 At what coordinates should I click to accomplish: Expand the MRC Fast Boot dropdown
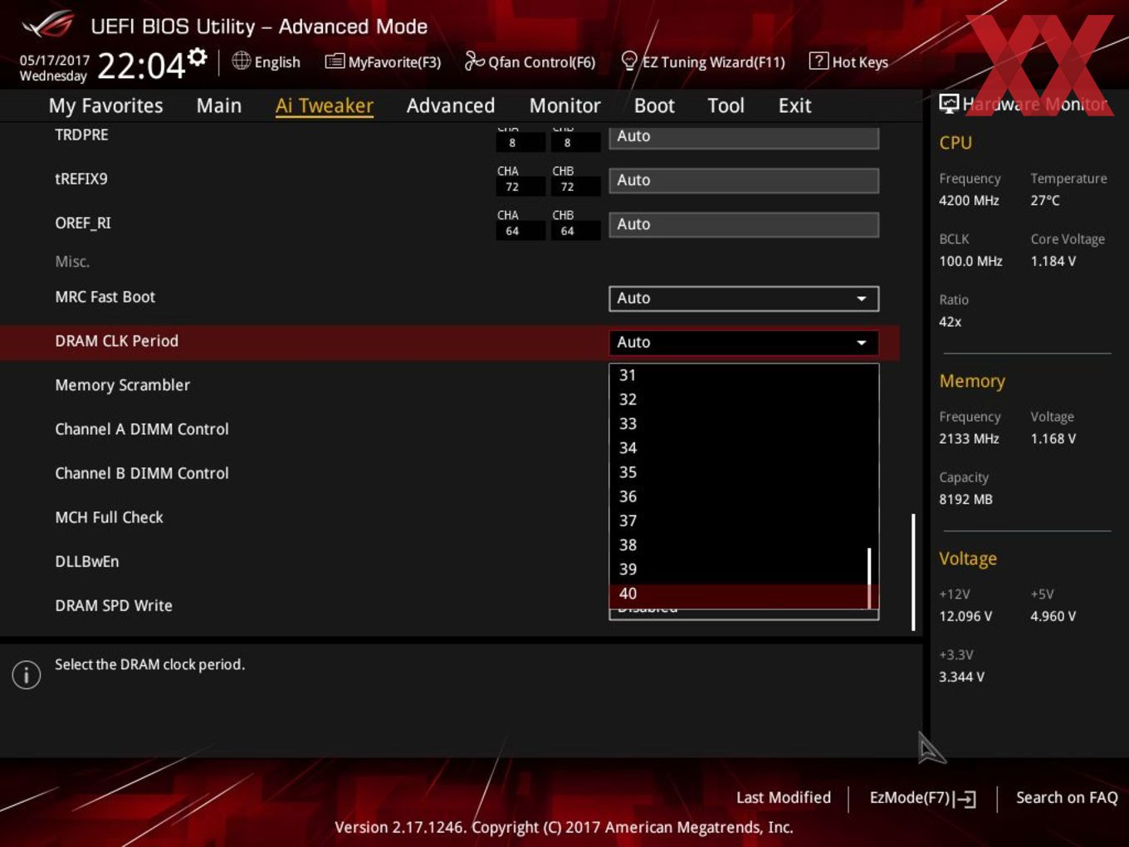(744, 298)
